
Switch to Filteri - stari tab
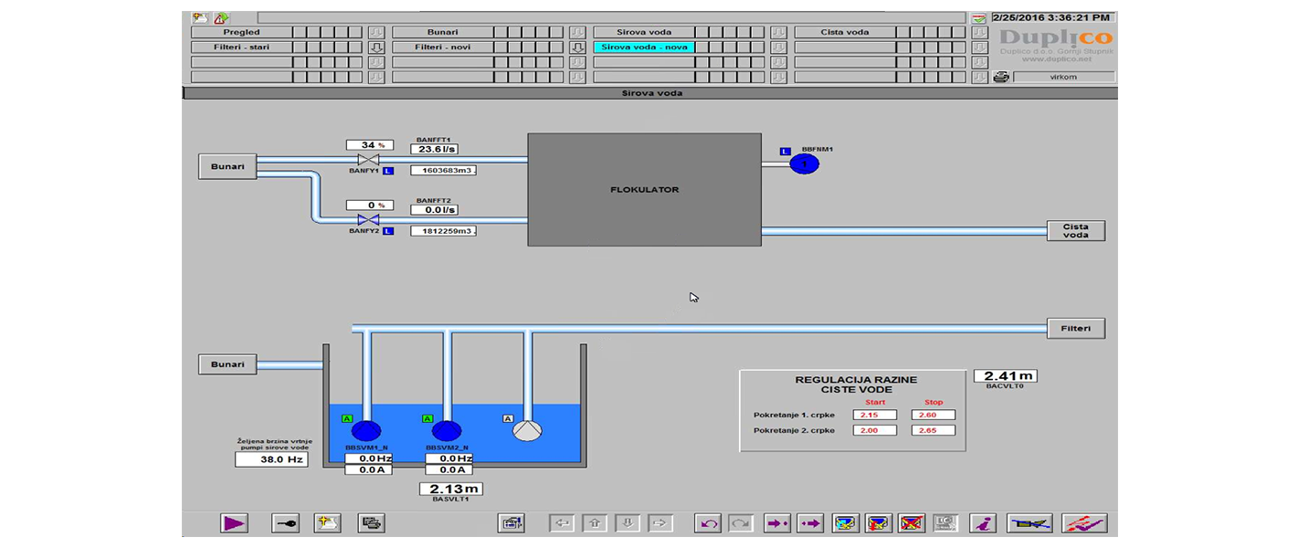click(241, 47)
